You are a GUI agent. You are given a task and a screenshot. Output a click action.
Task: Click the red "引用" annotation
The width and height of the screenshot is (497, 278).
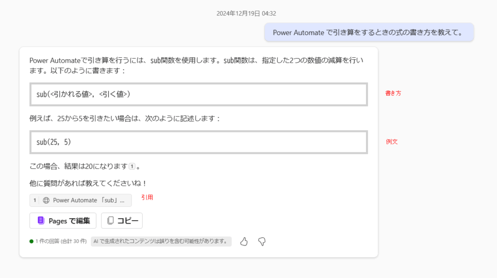147,197
